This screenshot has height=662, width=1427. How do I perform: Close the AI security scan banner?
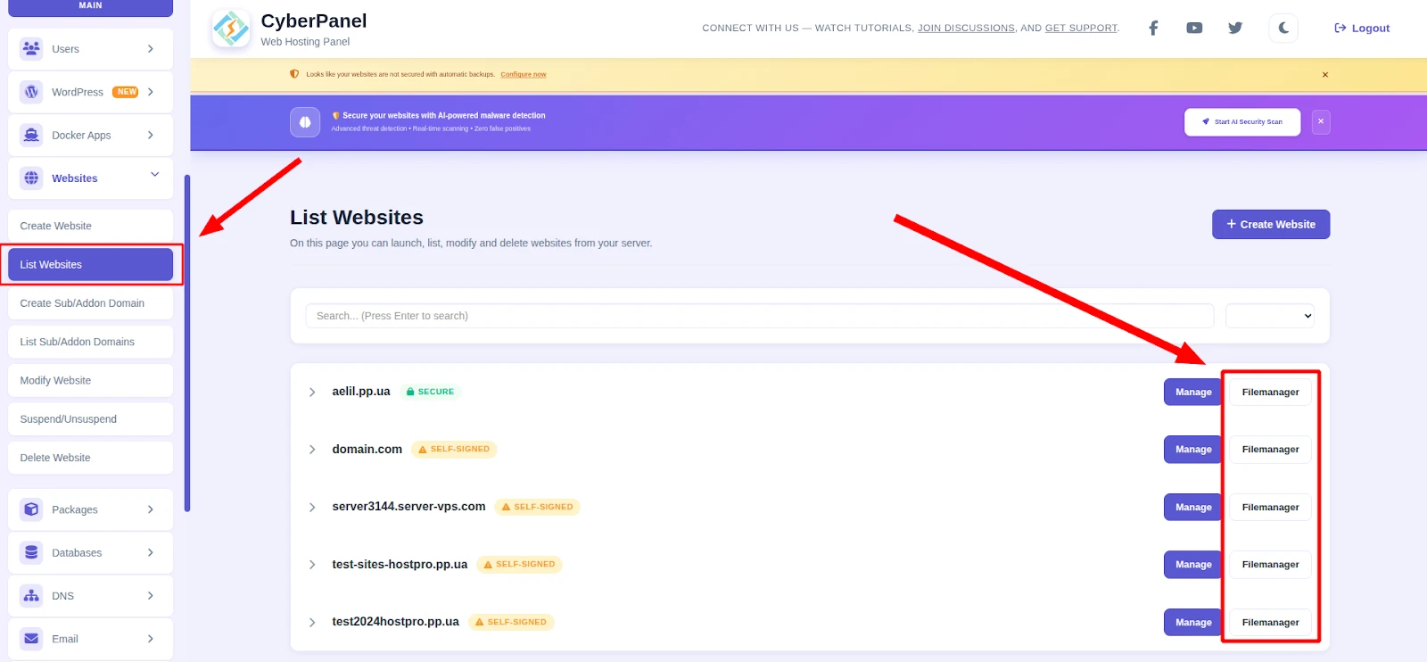tap(1321, 122)
